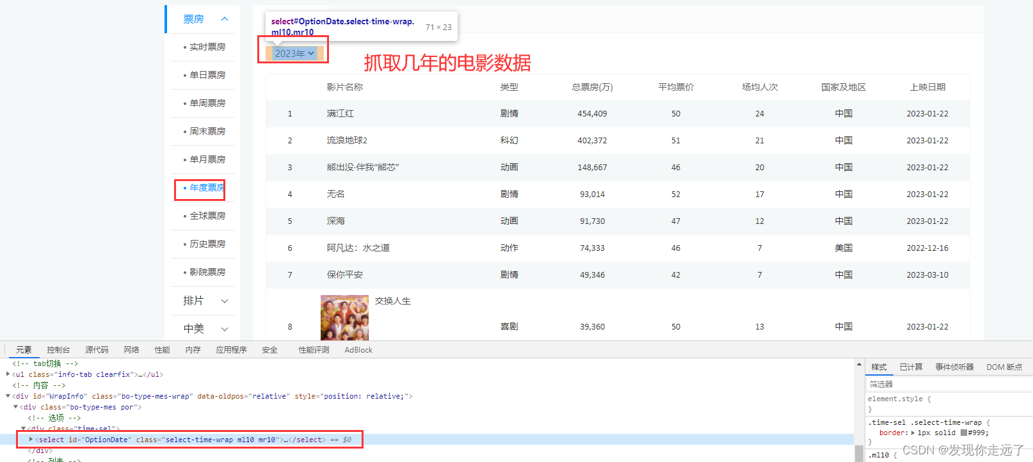Viewport: 1033px width, 462px height.
Task: Open 单周票房 in the sidebar
Action: pos(207,103)
